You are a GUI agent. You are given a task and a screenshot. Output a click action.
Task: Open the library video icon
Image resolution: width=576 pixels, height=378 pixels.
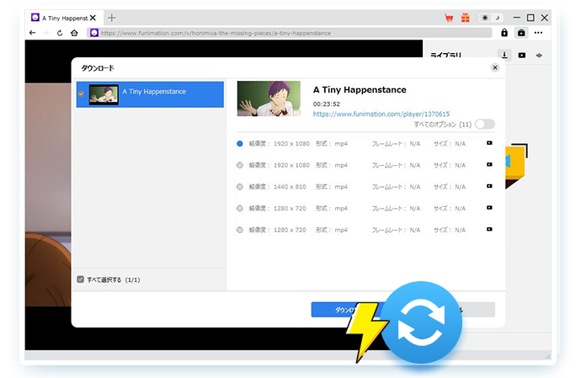(x=521, y=56)
